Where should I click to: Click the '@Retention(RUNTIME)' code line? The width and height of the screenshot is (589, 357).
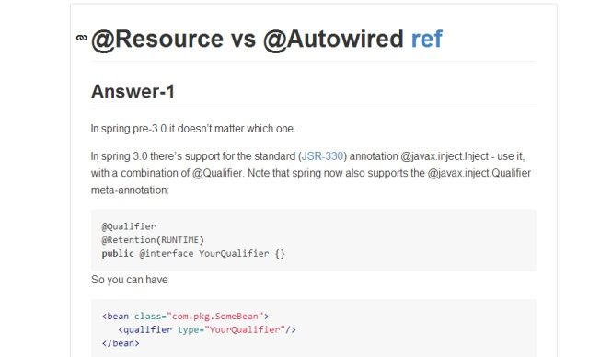point(153,240)
